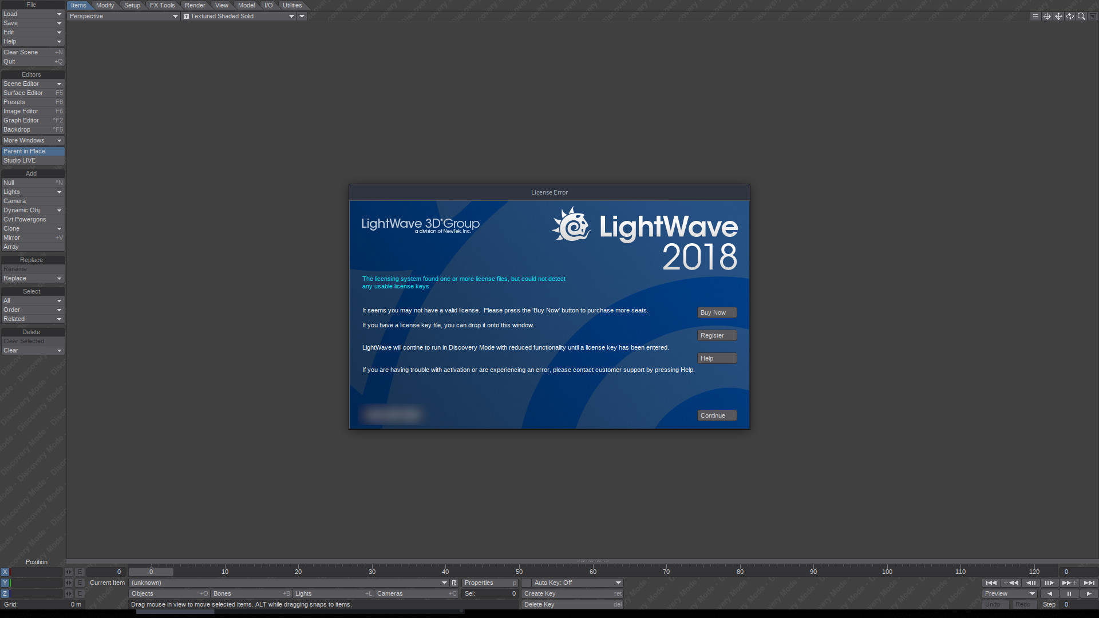Switch selection mode to Cameras

417,593
